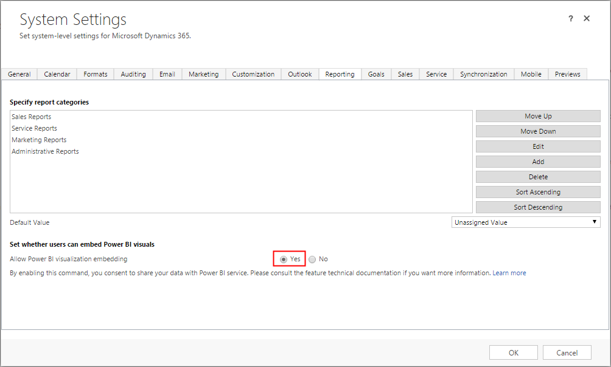Add a new report category
Image resolution: width=611 pixels, height=367 pixels.
pos(538,162)
